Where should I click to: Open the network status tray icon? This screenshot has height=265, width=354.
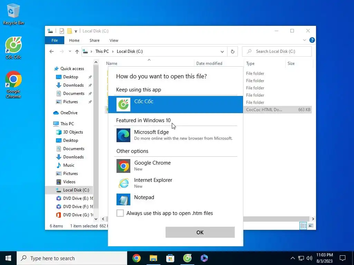click(301, 258)
